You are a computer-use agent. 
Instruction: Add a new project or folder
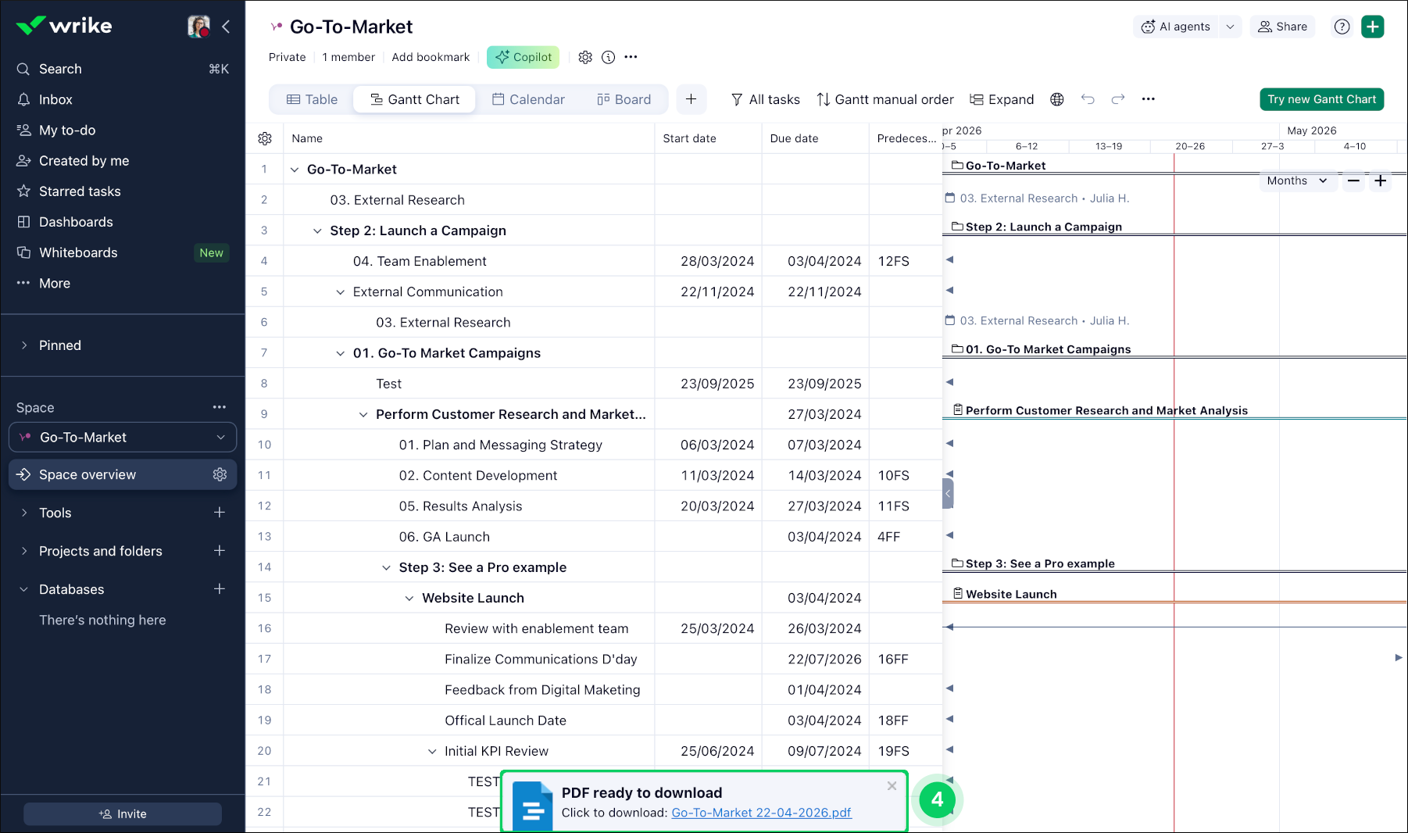[220, 551]
